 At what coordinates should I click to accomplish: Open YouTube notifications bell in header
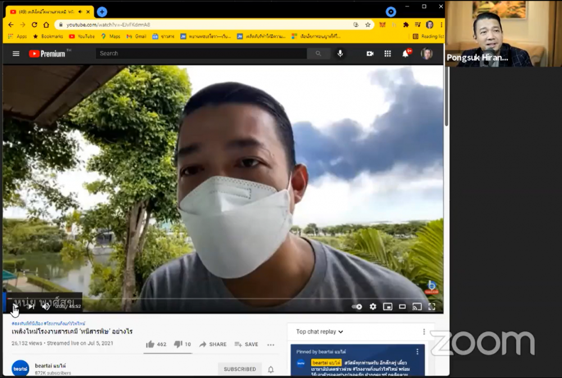[x=405, y=54]
